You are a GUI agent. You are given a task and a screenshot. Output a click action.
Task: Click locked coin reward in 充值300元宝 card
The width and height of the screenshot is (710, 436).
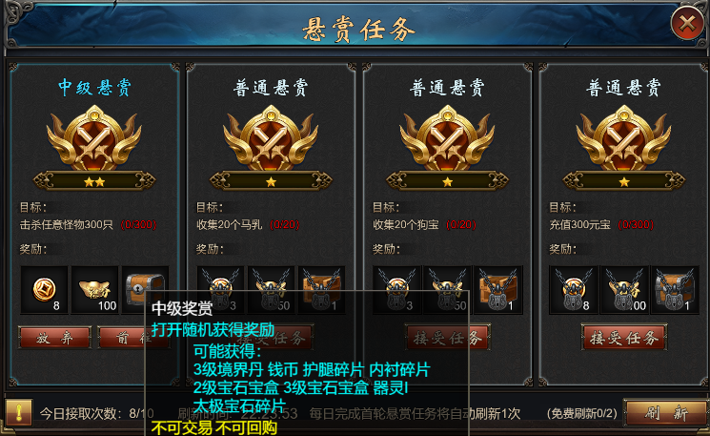pos(574,290)
